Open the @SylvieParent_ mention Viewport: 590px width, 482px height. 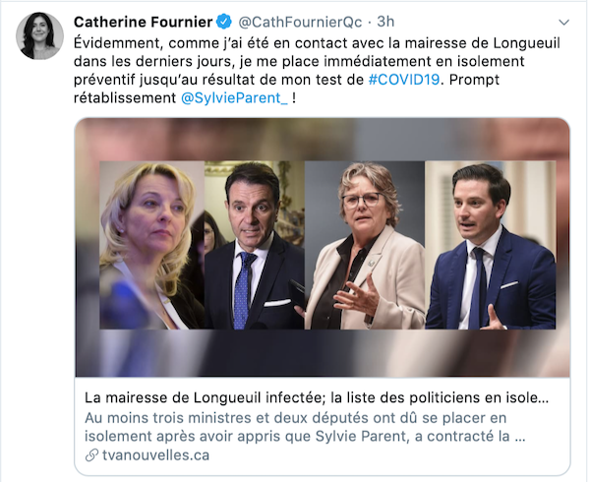(234, 98)
